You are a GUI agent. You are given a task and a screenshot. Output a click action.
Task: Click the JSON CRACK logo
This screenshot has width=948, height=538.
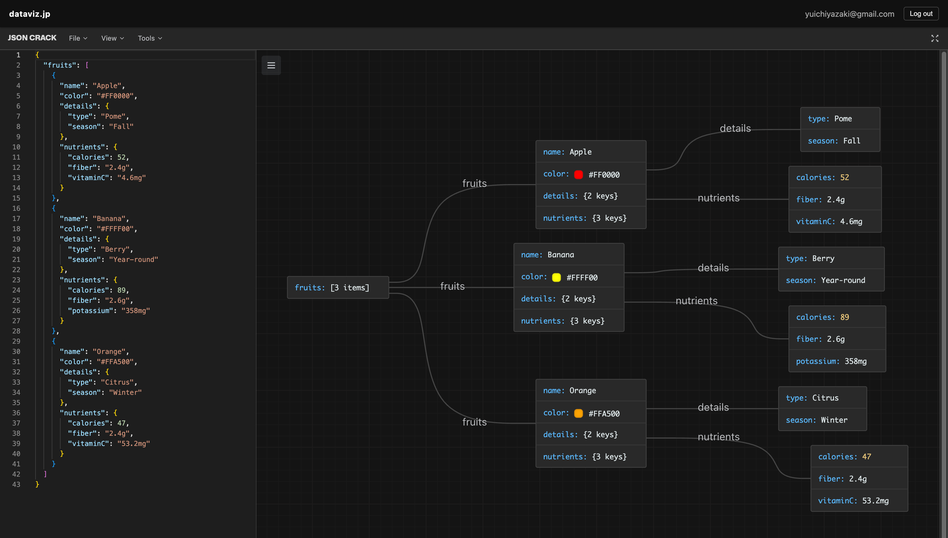[x=32, y=38]
